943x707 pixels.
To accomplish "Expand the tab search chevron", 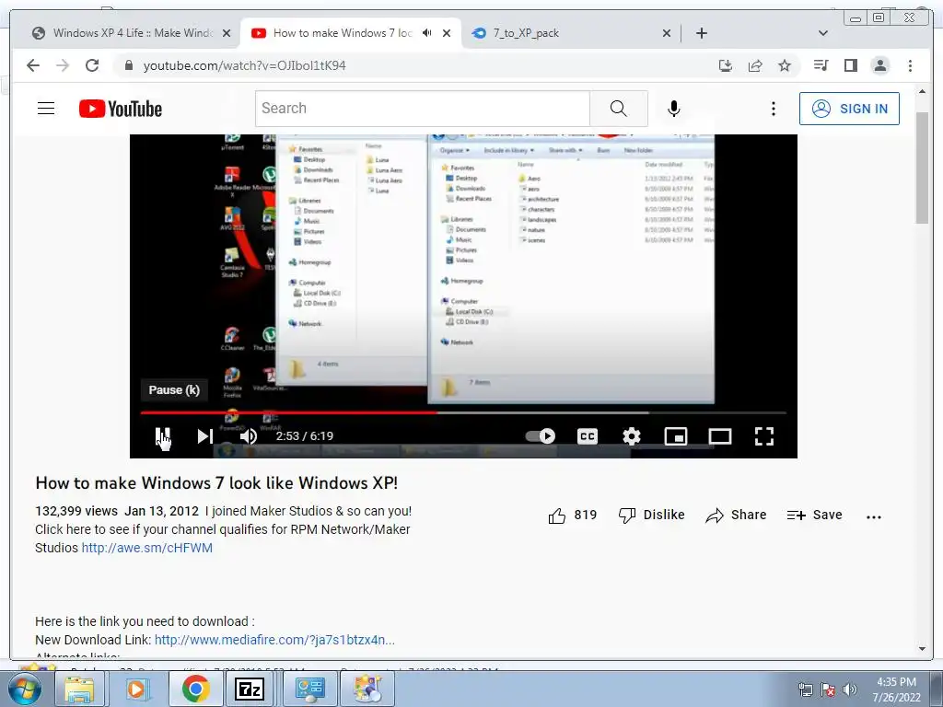I will pyautogui.click(x=822, y=33).
